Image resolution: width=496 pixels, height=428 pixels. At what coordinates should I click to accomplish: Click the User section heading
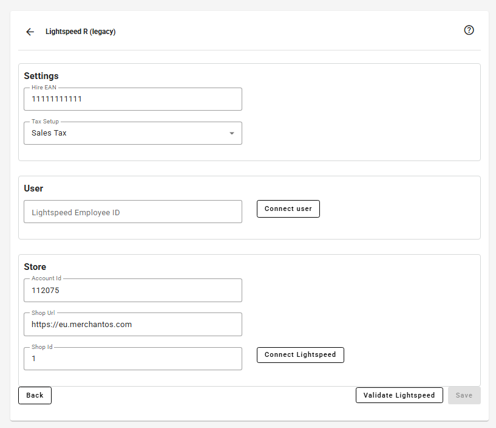[x=33, y=188]
